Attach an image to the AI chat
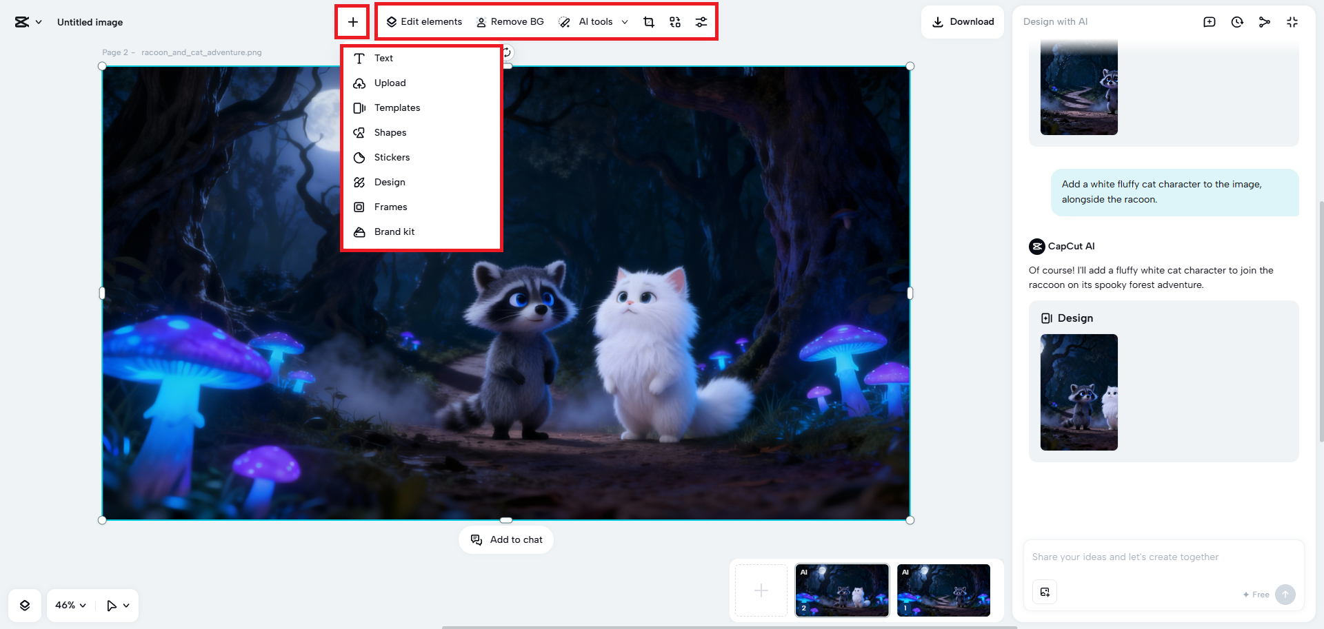This screenshot has width=1324, height=629. point(1045,592)
